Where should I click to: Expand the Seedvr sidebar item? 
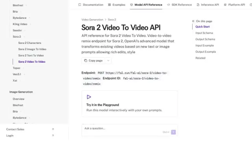click(17, 31)
